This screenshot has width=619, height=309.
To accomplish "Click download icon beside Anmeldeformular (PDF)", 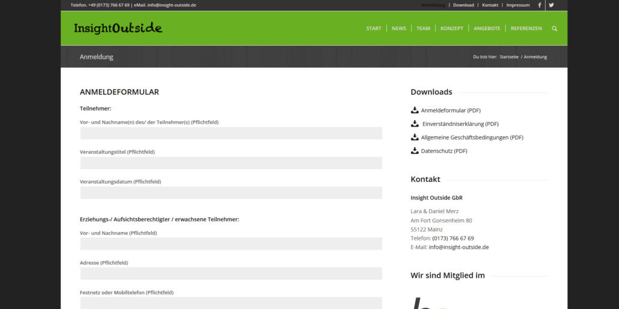I will [x=415, y=110].
